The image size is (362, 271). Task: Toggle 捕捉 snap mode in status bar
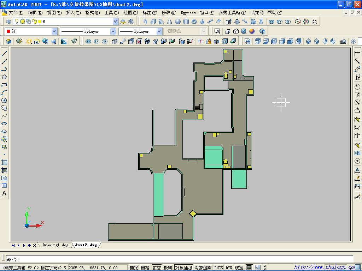coord(134,267)
